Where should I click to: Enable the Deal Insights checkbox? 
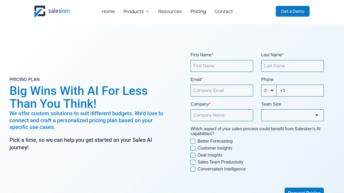(193, 155)
